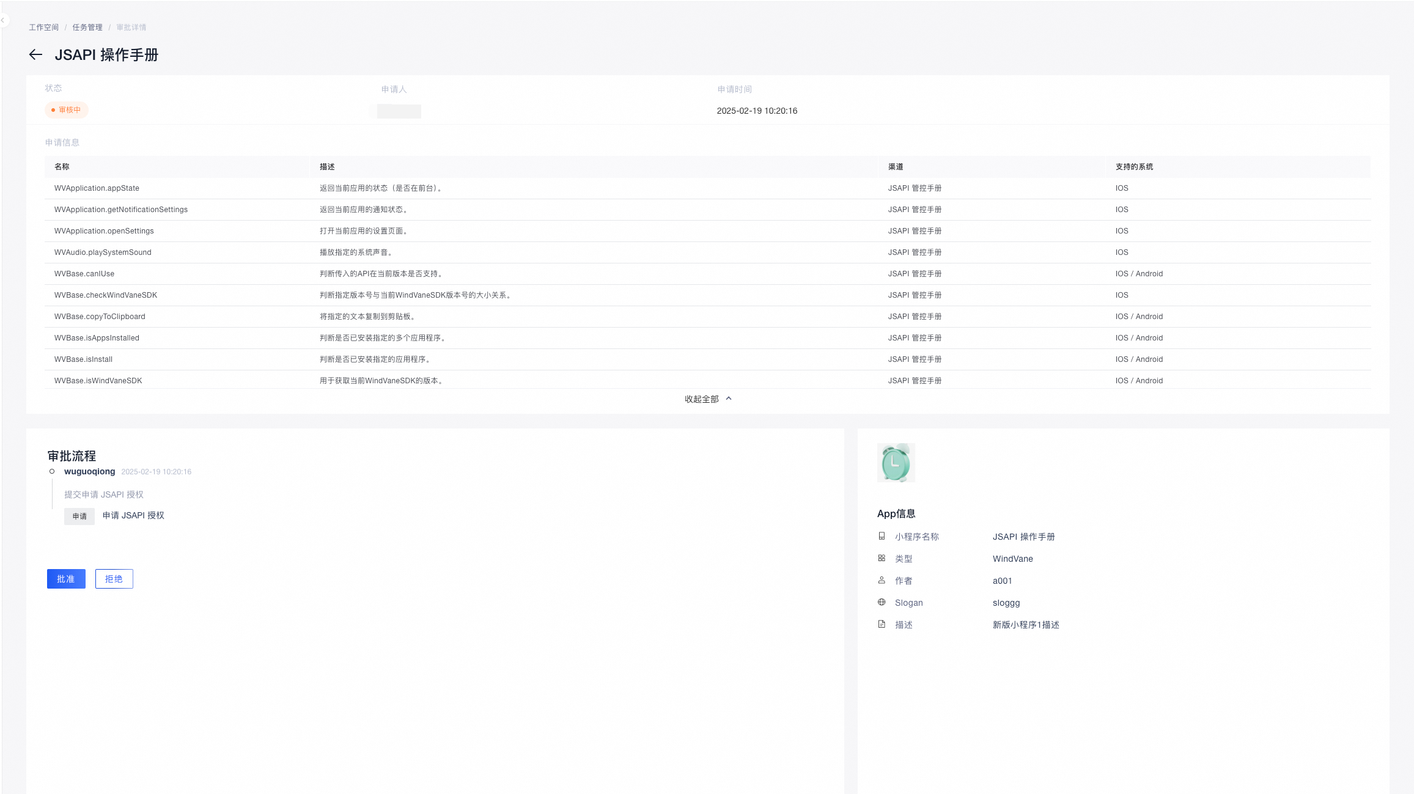Viewport: 1414px width, 794px height.
Task: Click the 小程序名称 device icon
Action: coord(882,536)
